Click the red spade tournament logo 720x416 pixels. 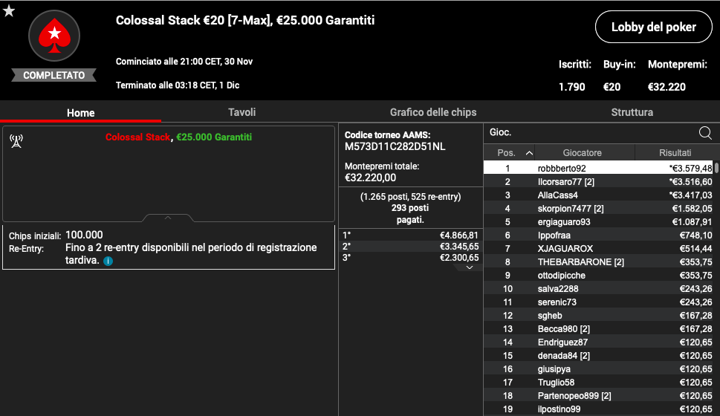tap(53, 35)
